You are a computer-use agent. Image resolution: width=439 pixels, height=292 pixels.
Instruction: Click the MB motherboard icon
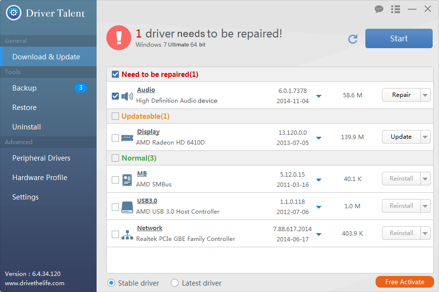pyautogui.click(x=127, y=180)
